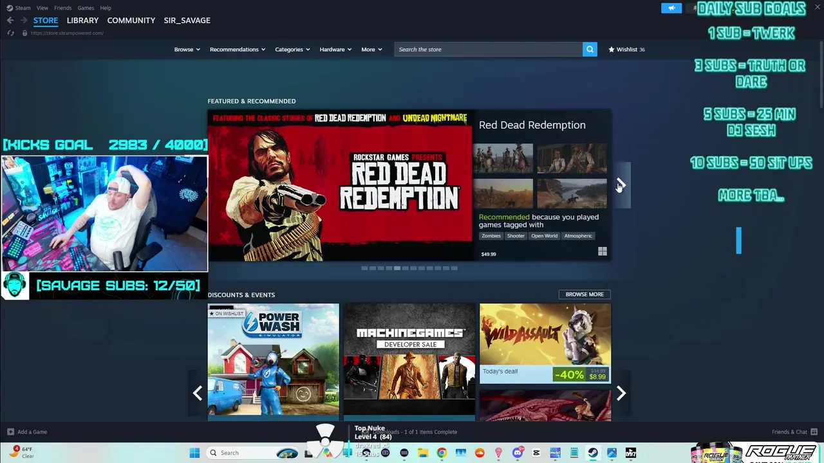Jump to the first featured carousel dot
Viewport: 824px width, 463px height.
pyautogui.click(x=364, y=268)
